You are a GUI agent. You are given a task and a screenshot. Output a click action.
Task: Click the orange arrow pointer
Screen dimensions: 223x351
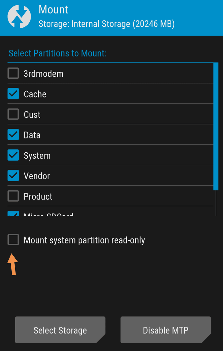(13, 264)
